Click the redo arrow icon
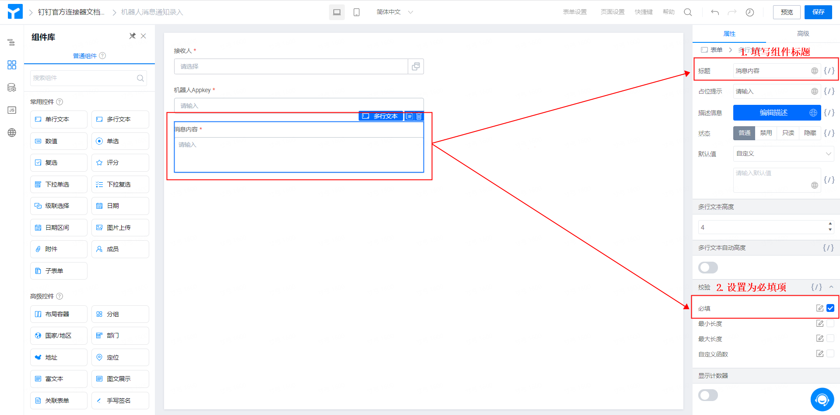Image resolution: width=840 pixels, height=415 pixels. [x=732, y=12]
